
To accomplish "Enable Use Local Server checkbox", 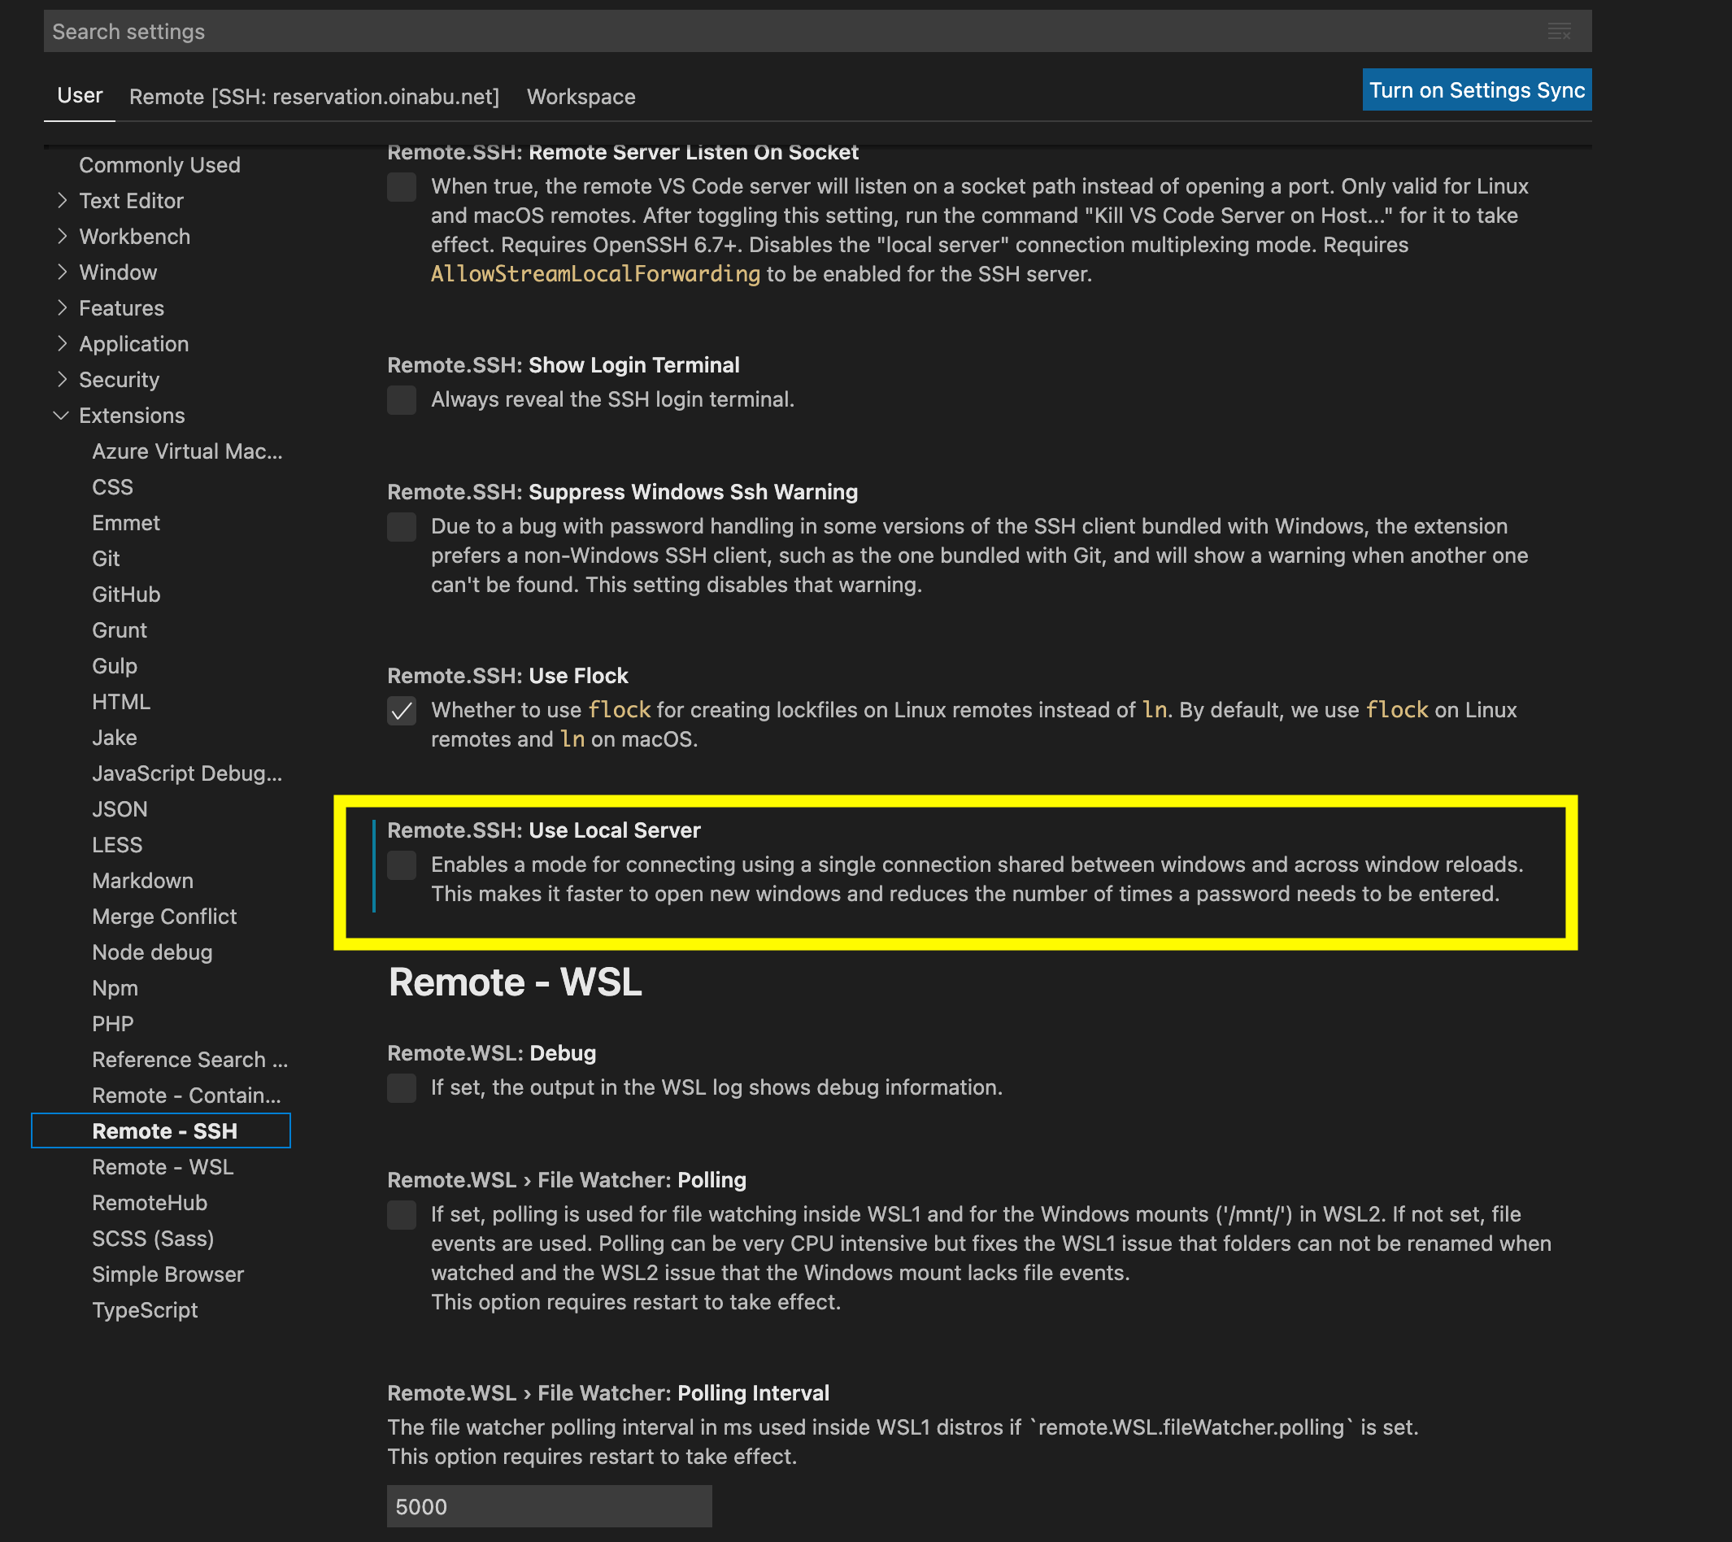I will point(402,865).
